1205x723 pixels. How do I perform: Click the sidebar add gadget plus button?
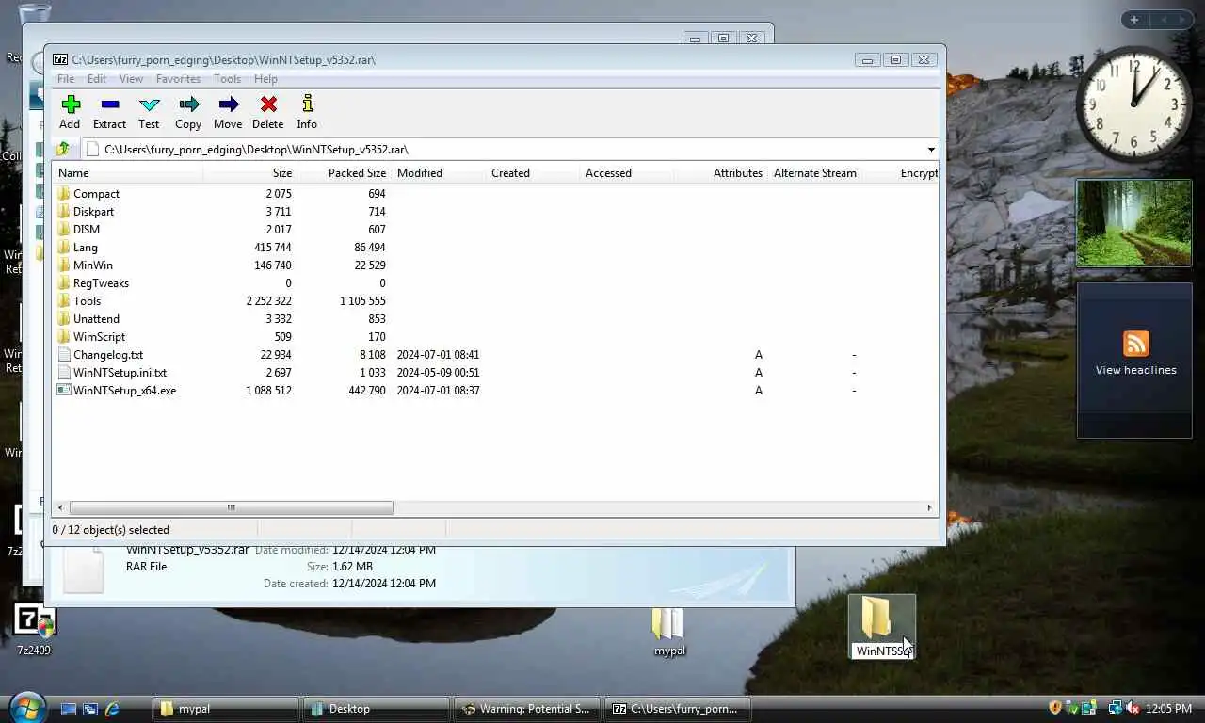pos(1134,20)
